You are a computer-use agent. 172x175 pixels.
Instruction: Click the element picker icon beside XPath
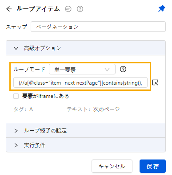[155, 82]
